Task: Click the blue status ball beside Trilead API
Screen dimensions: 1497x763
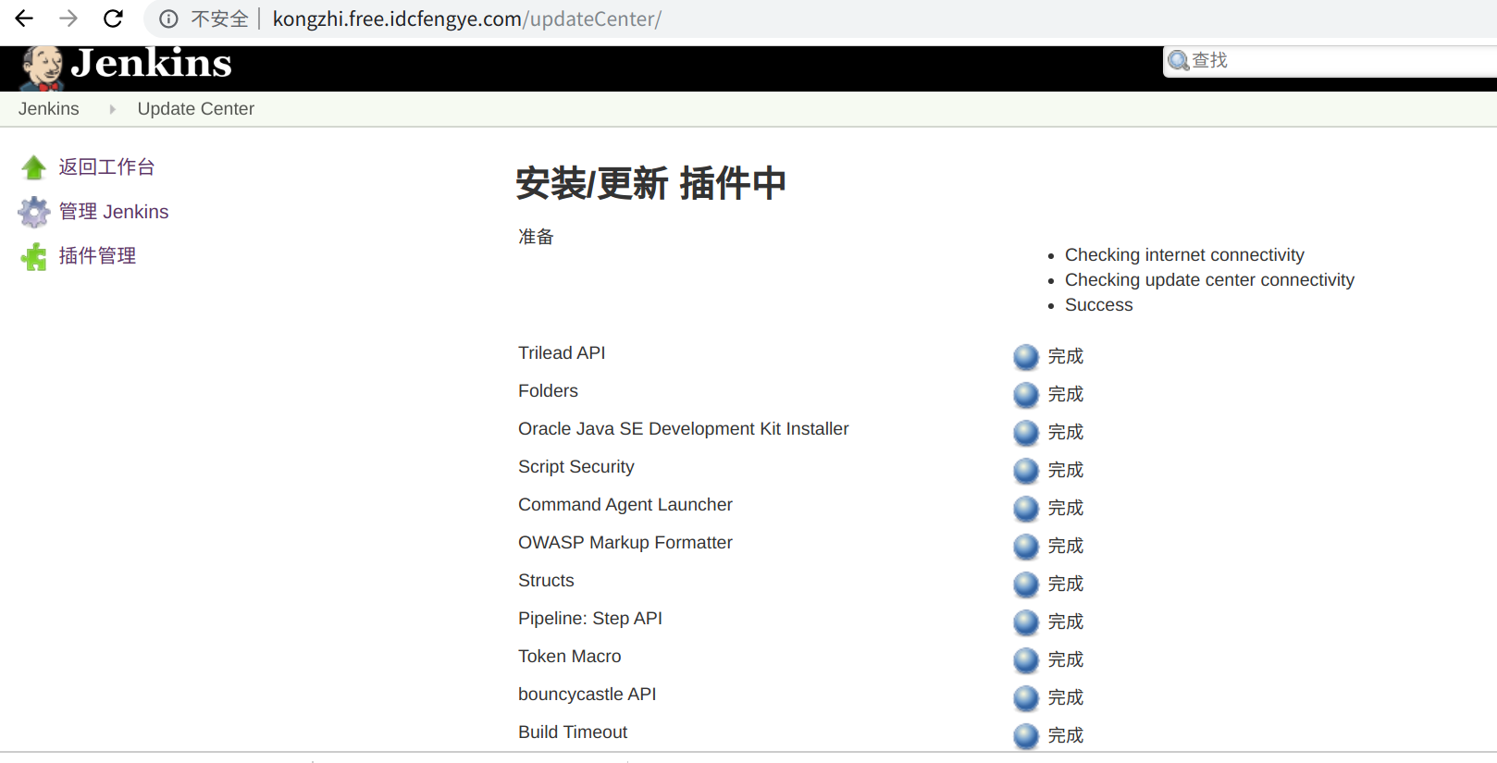Action: coord(1026,356)
